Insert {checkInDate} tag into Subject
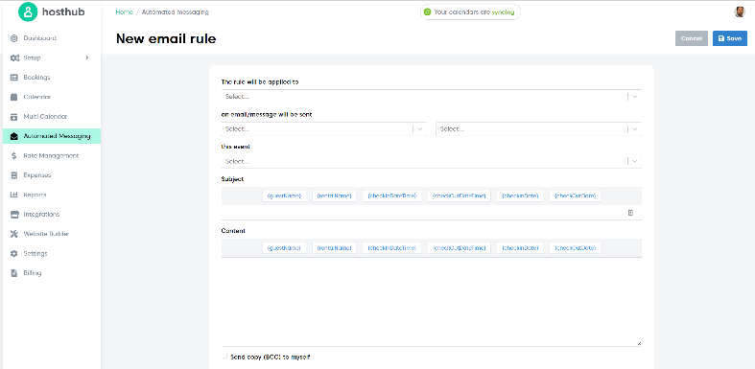 coord(520,196)
